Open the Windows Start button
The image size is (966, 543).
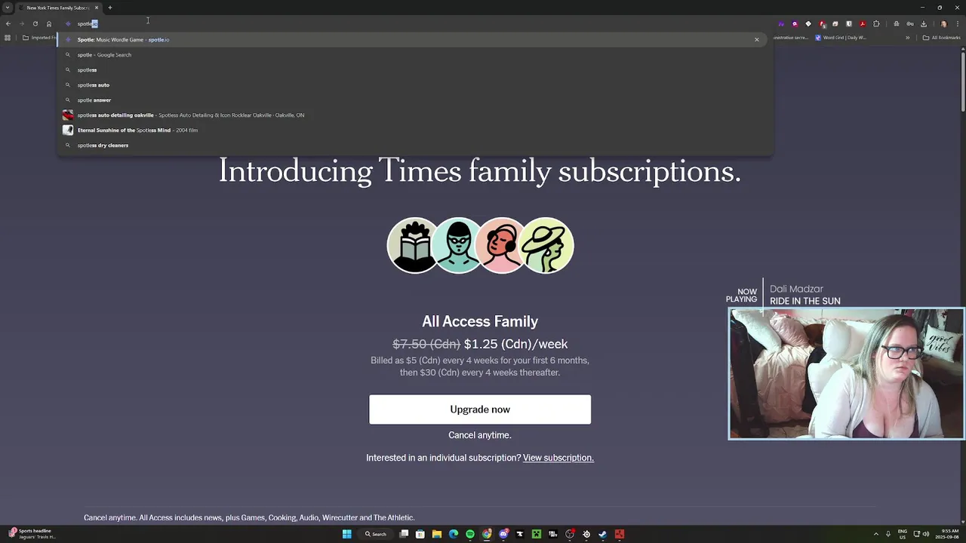pos(347,534)
